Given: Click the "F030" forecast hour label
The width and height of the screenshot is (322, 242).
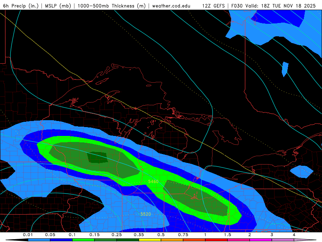Looking at the screenshot, I should coord(237,6).
